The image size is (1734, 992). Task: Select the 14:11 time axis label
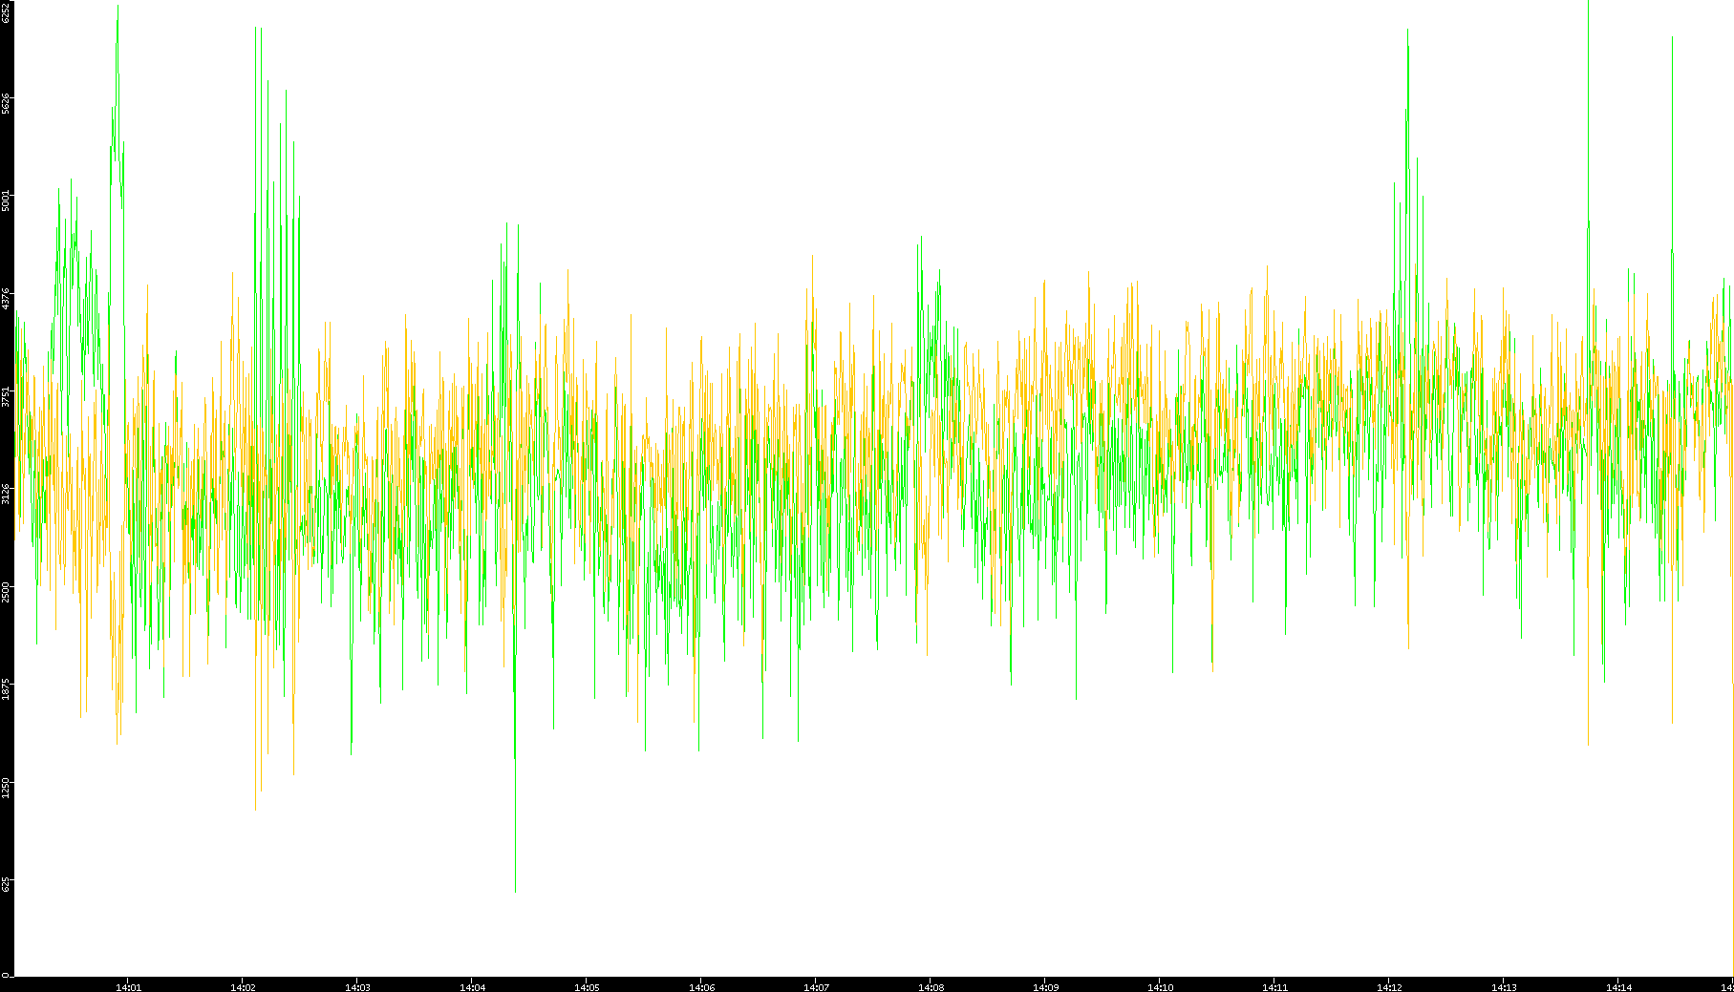pyautogui.click(x=1274, y=987)
